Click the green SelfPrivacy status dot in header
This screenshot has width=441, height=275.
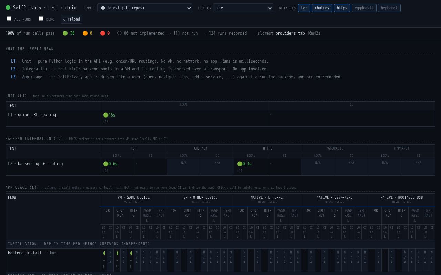tap(8, 8)
